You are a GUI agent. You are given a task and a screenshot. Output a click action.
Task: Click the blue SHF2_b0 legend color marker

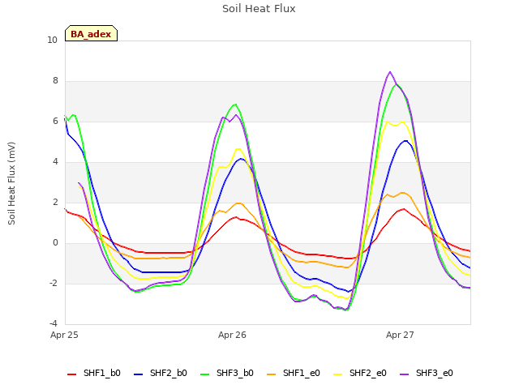[x=139, y=374]
